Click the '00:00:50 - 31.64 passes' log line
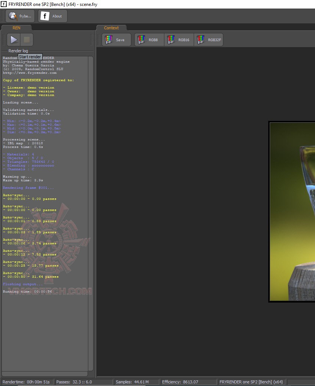Image resolution: width=315 pixels, height=386 pixels. tap(31, 277)
